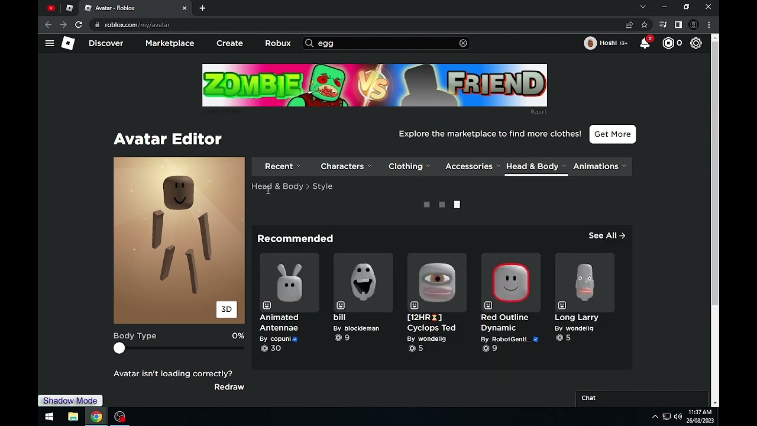
Task: Open the settings gear menu
Action: point(696,43)
